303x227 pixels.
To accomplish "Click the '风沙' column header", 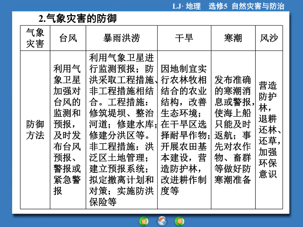I will click(x=269, y=38).
